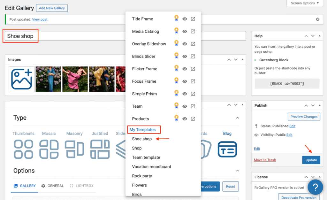Open Tide Frame template in new tab
327x200 pixels.
193,19
